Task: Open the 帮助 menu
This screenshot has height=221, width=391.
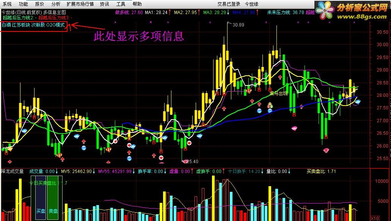Action: [x=137, y=4]
